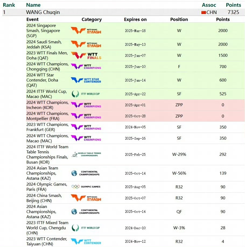This screenshot has height=247, width=245.
Task: Click event 2024 WTT Champions, Montpellier (FRA)
Action: pyautogui.click(x=47, y=116)
